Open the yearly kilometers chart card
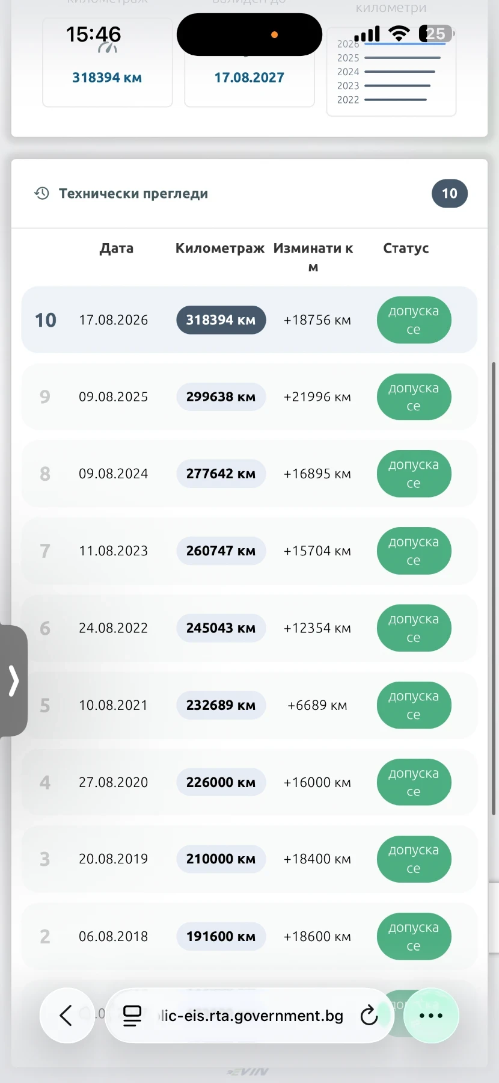The image size is (499, 1083). (391, 67)
